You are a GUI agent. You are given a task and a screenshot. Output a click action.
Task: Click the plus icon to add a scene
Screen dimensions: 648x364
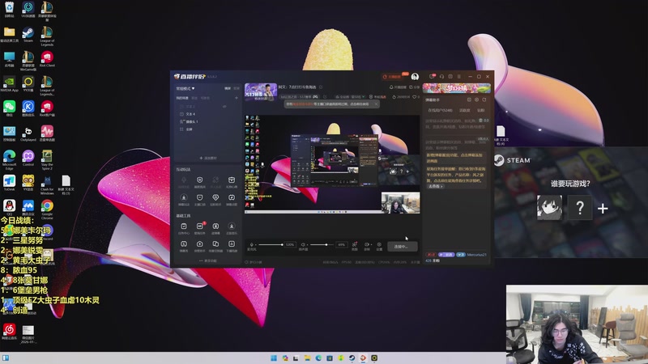click(x=237, y=98)
